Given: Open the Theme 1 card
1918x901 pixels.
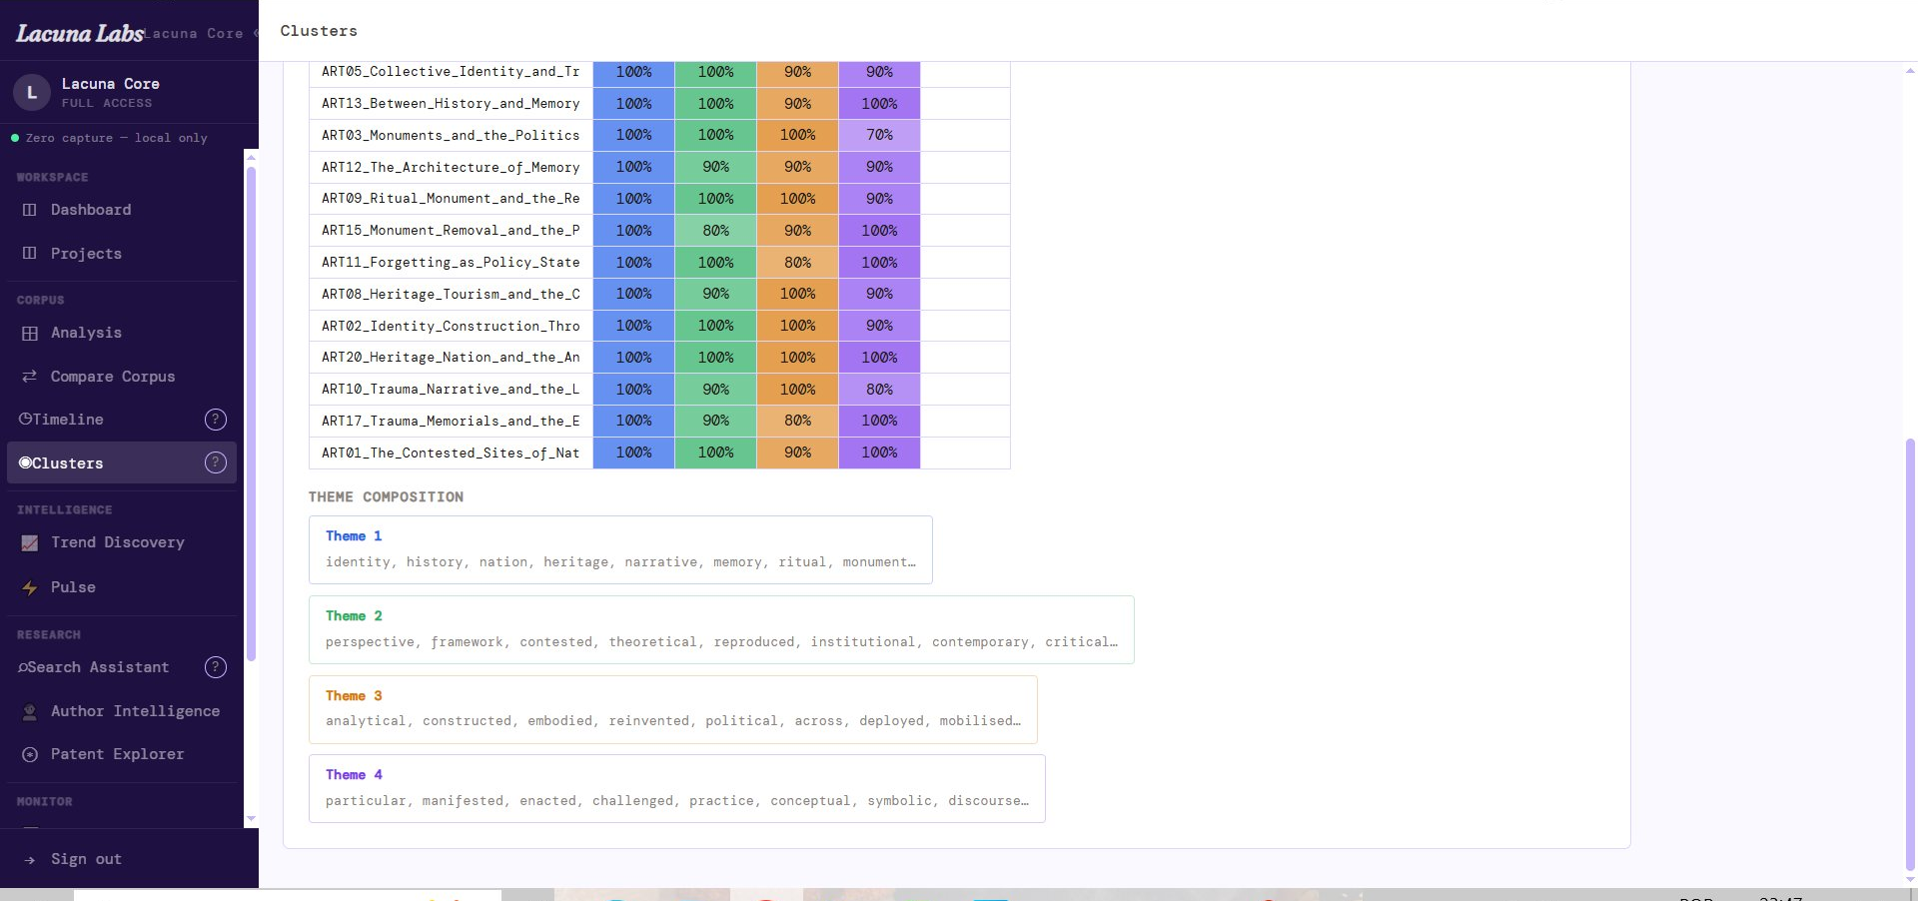Looking at the screenshot, I should [x=620, y=549].
